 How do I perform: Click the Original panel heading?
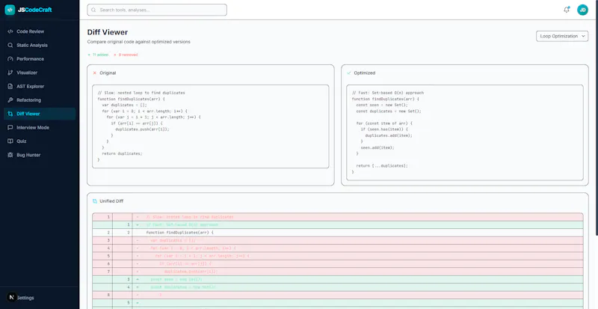[108, 73]
